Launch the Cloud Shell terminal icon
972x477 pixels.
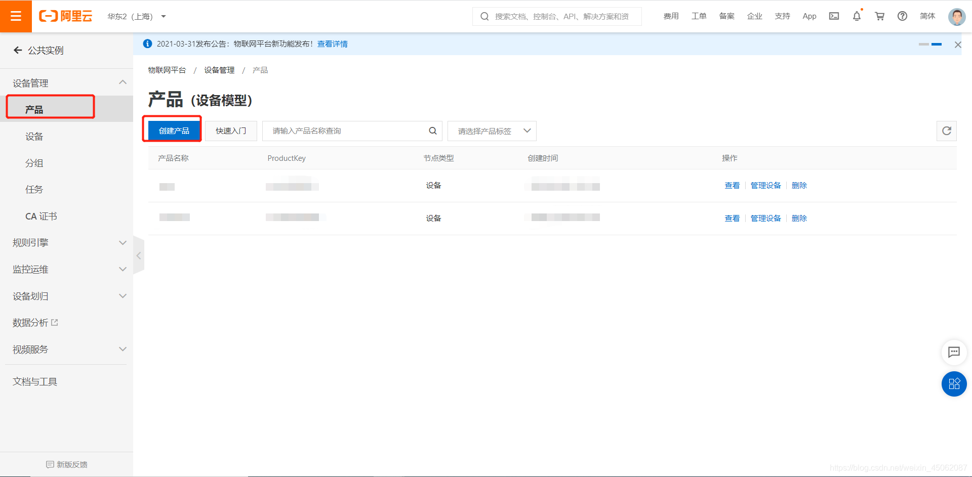click(834, 16)
